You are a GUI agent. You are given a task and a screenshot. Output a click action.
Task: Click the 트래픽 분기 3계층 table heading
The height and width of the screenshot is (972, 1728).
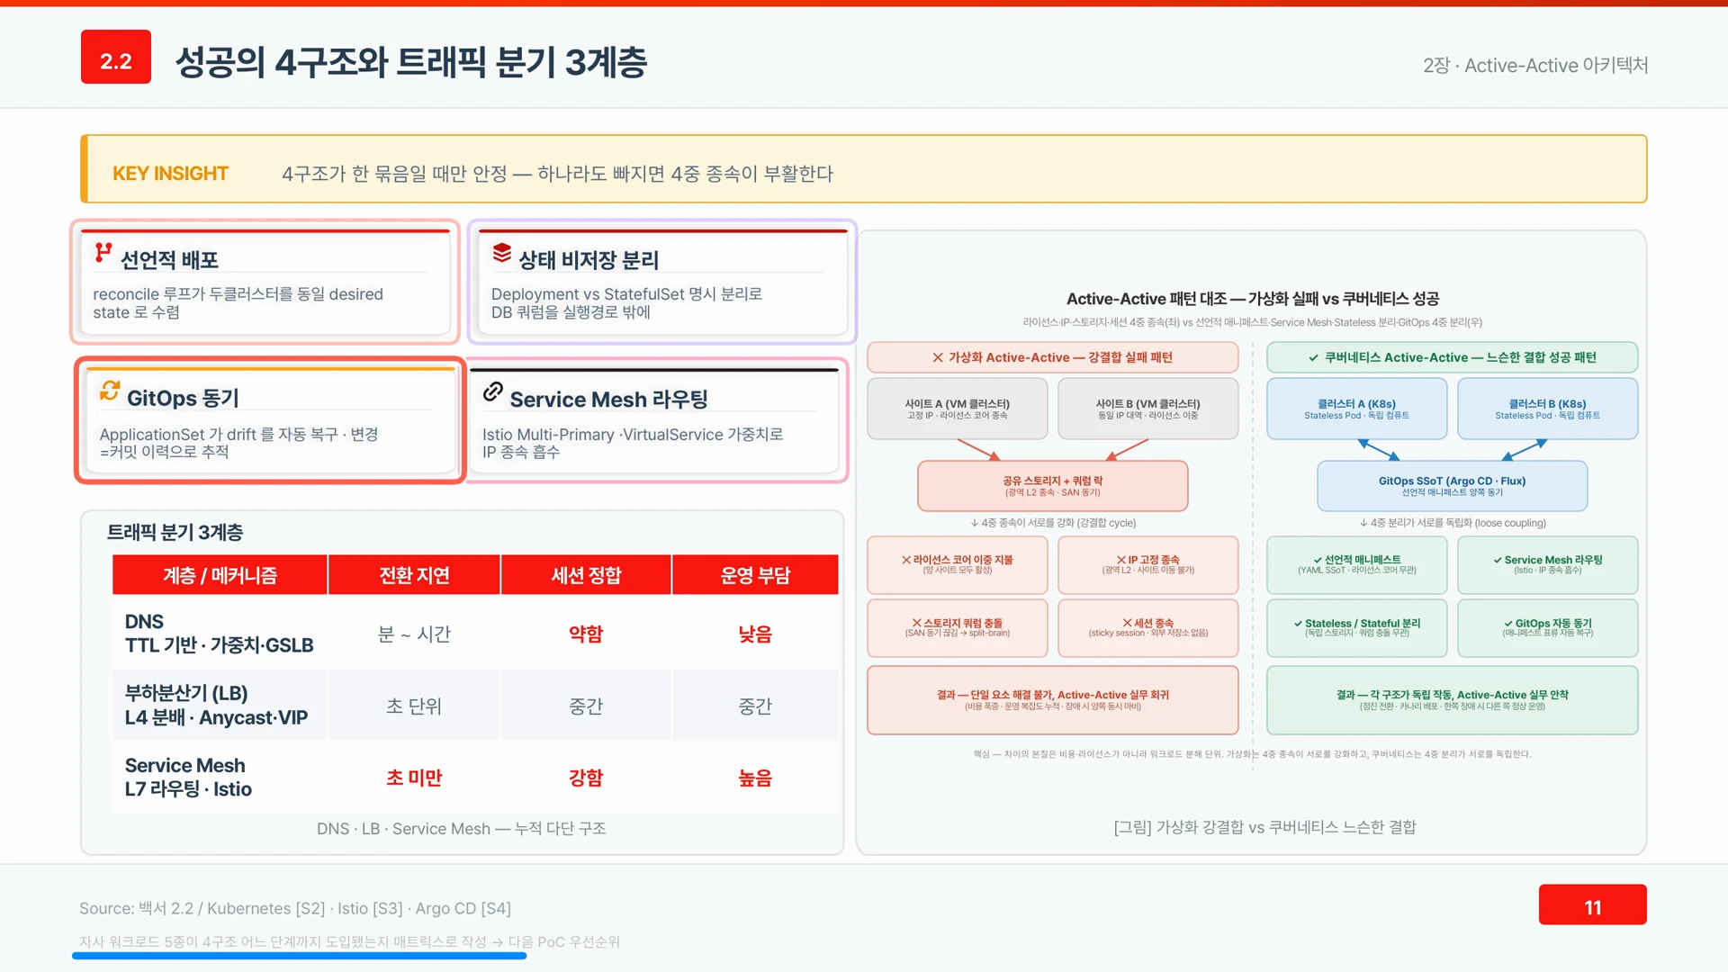coord(175,533)
